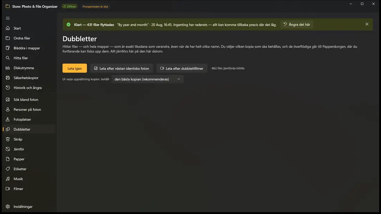Navigate to Säkerhetskopior
Image resolution: width=381 pixels, height=214 pixels.
tap(29, 78)
